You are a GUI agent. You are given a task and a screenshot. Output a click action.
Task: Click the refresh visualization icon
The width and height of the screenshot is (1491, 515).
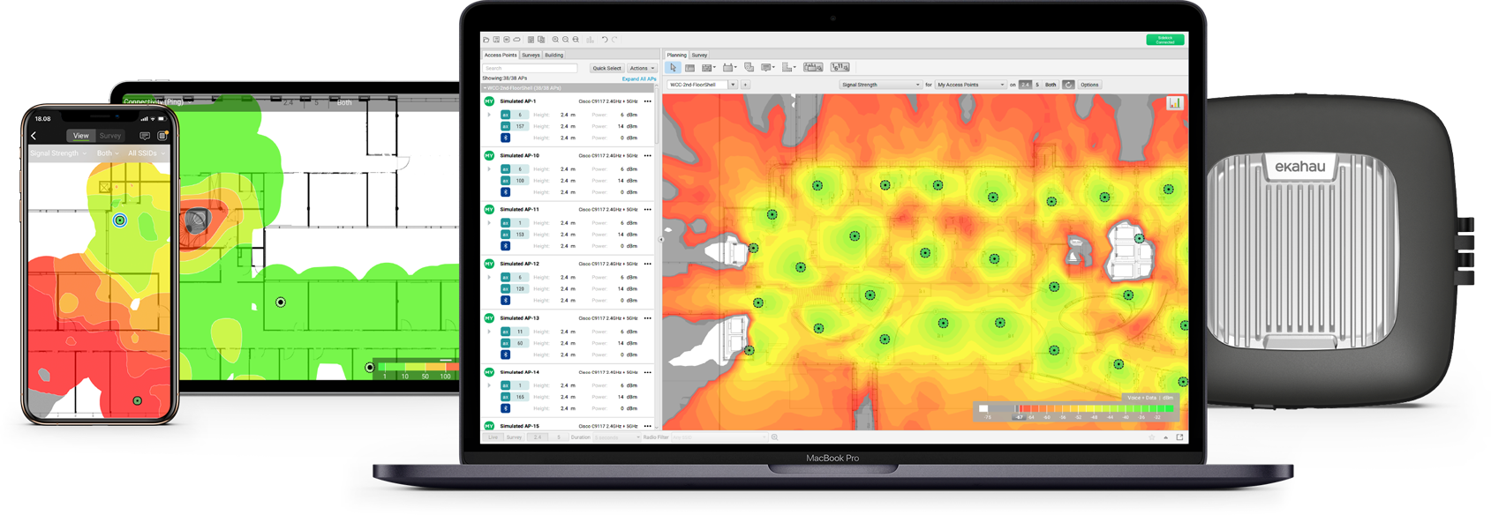[x=1068, y=85]
